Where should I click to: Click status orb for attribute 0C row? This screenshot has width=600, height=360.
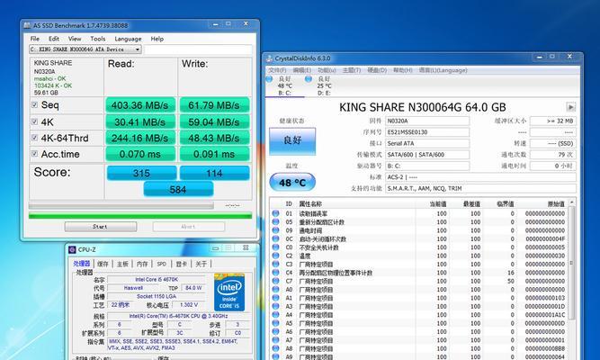pyautogui.click(x=275, y=238)
